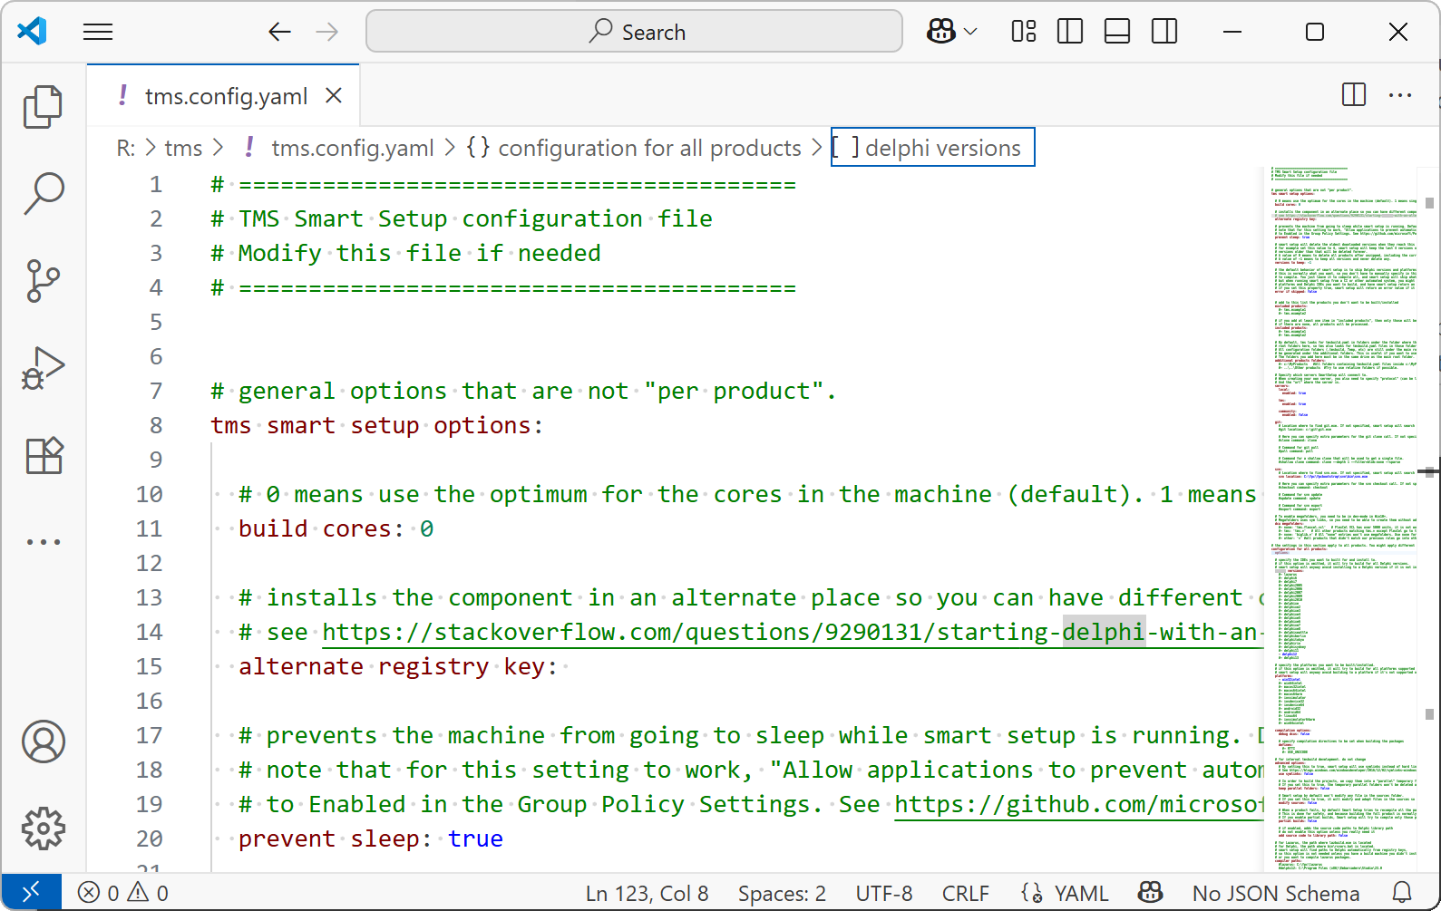The image size is (1441, 911).
Task: Change encoding via UTF-8
Action: [884, 893]
